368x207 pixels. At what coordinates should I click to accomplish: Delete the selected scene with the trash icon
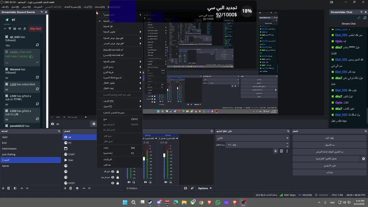[9, 188]
